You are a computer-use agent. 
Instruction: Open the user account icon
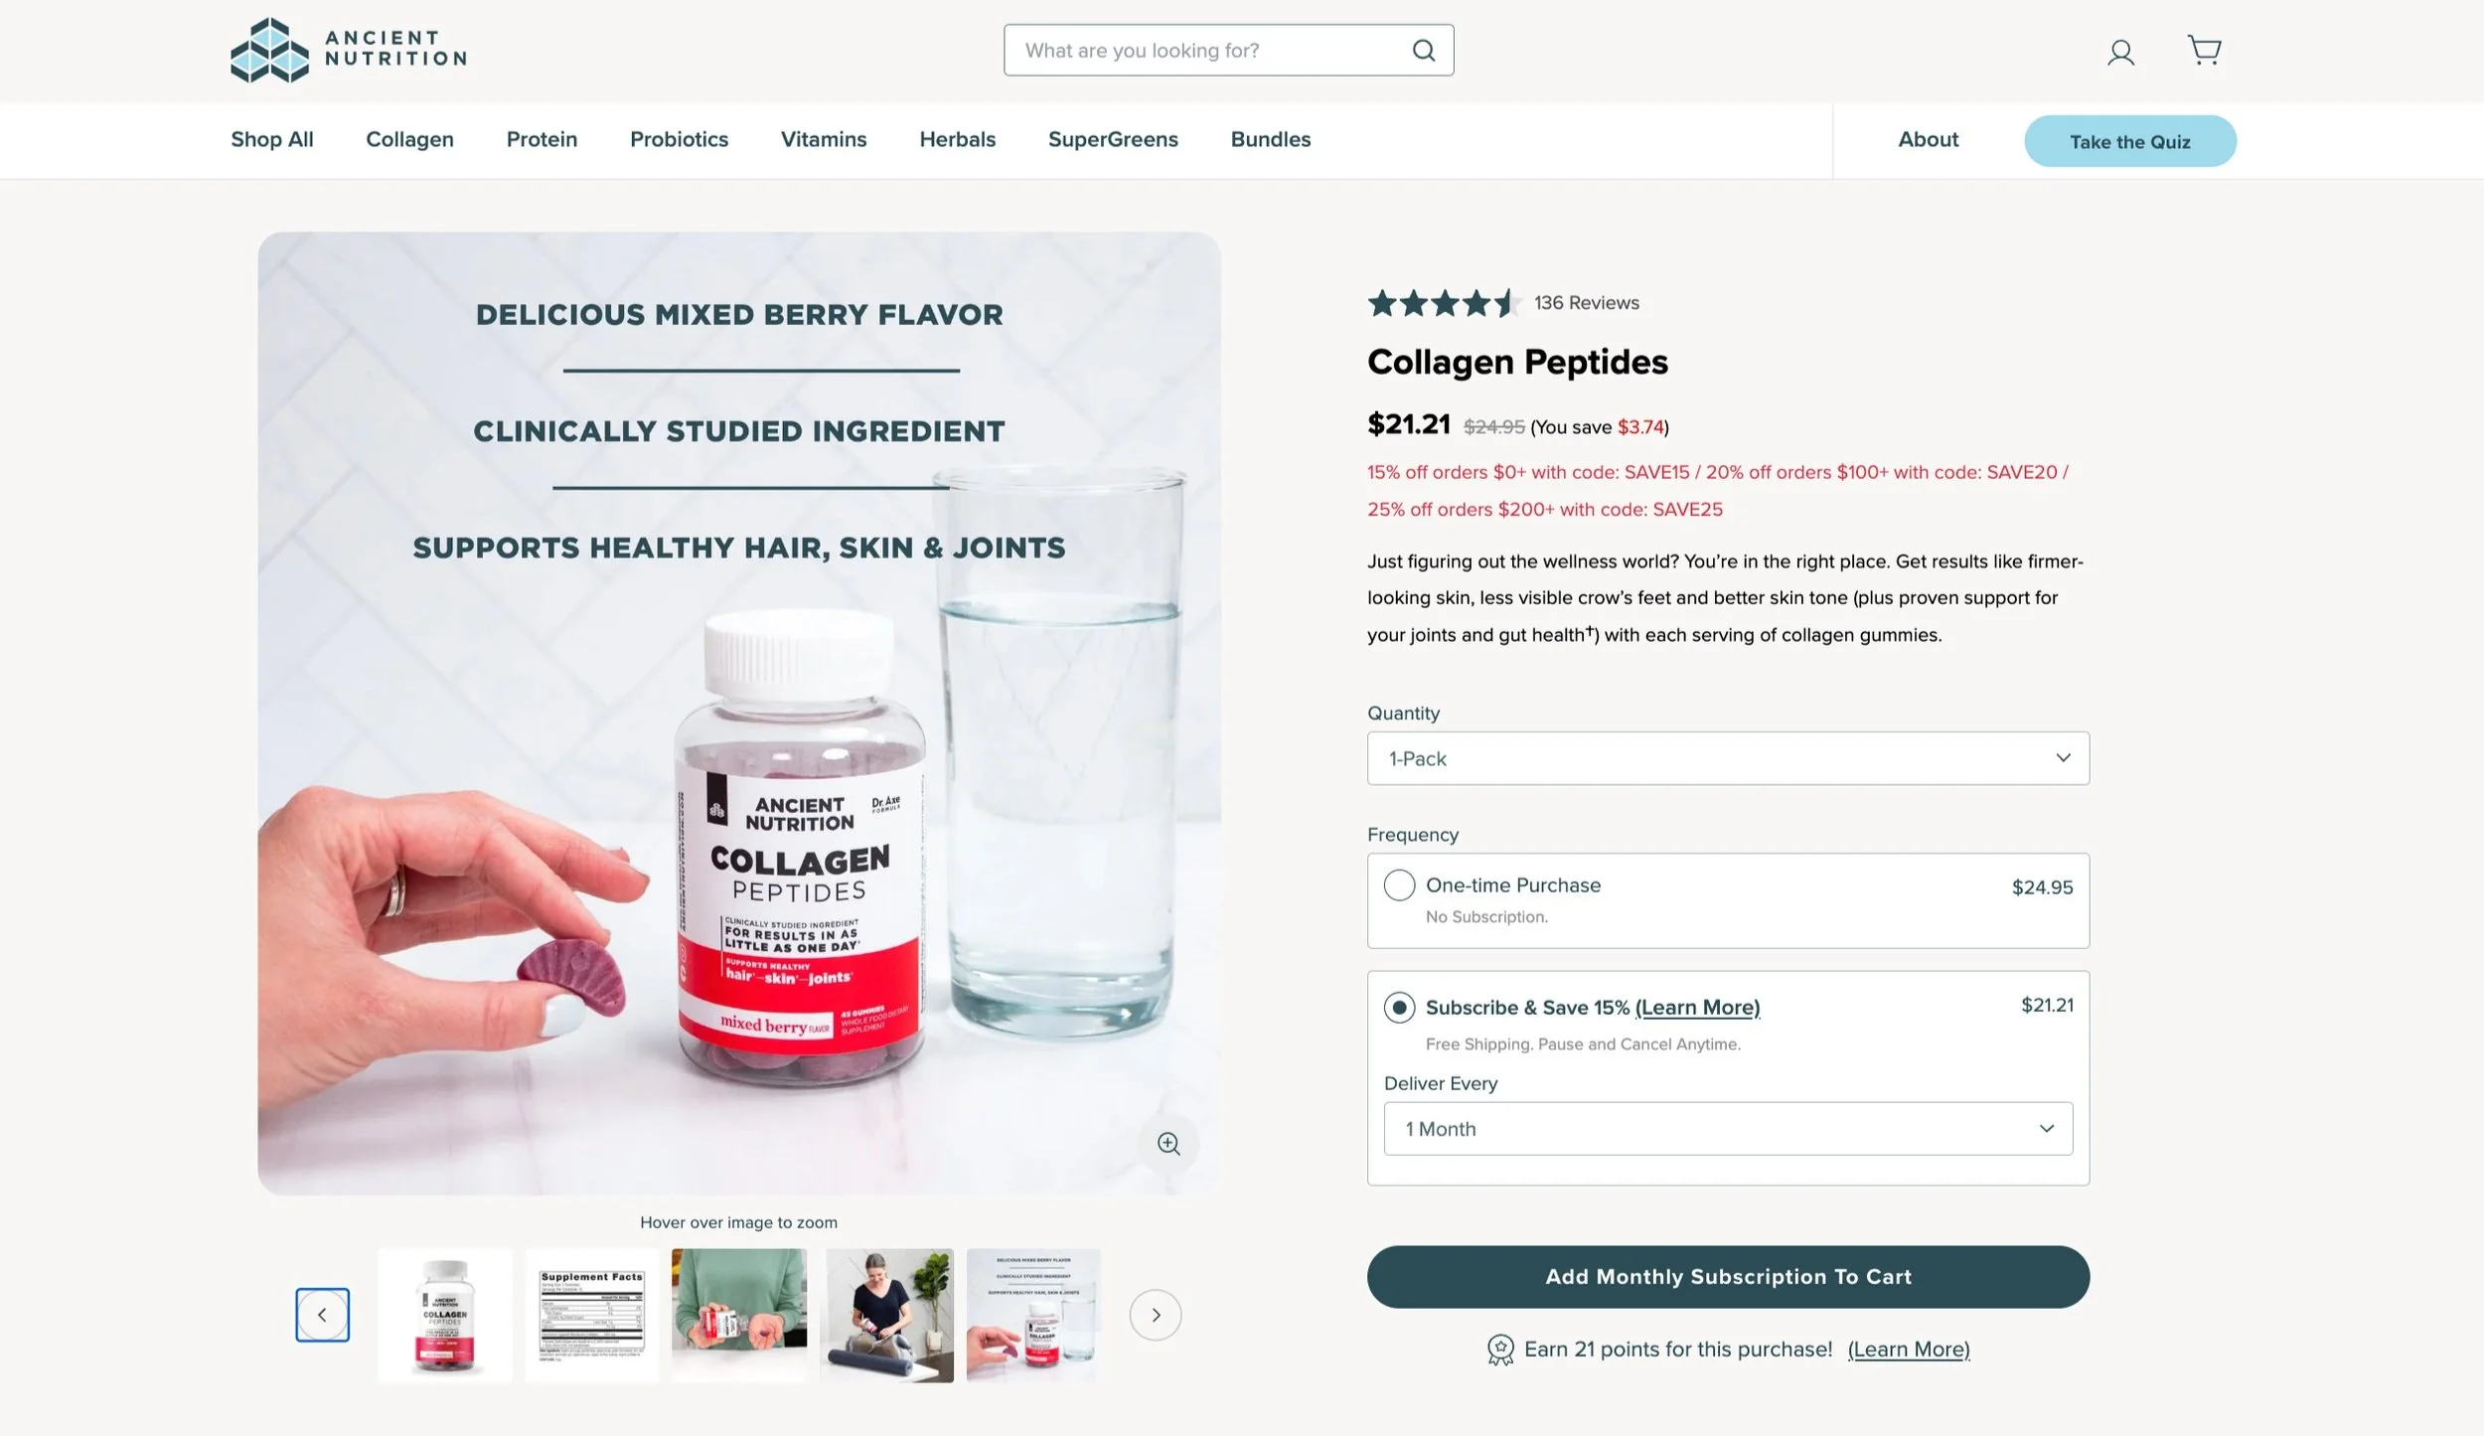click(2120, 52)
